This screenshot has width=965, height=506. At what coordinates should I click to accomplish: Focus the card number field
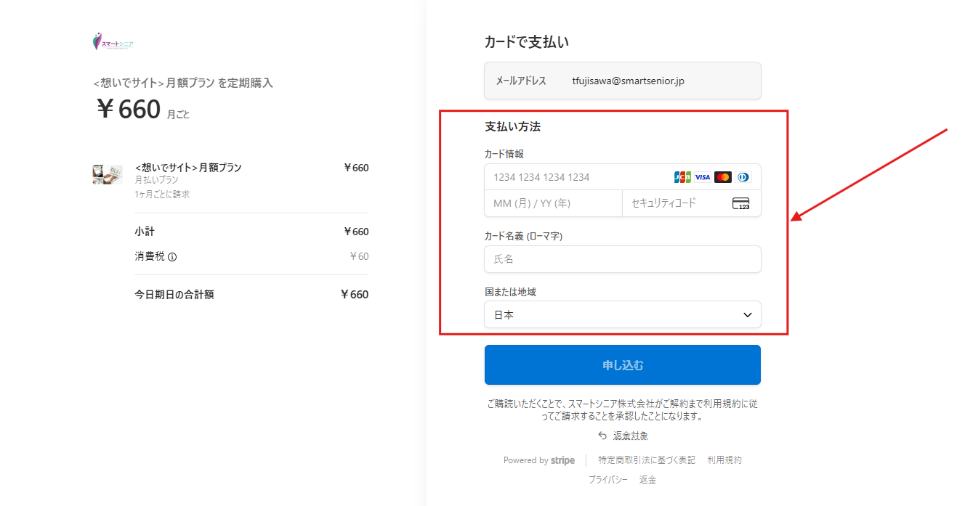[x=578, y=177]
